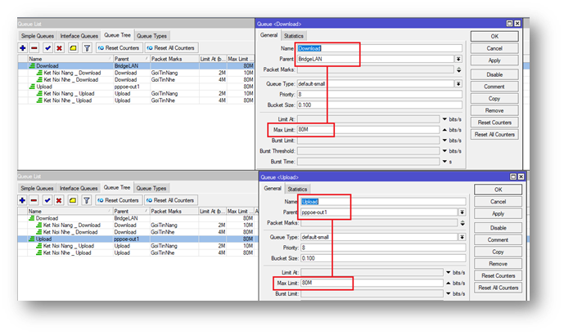This screenshot has height=335, width=564.
Task: Collapse Max Limit field in Queue Upload dialog
Action: coord(449,283)
